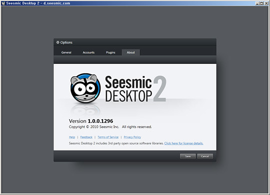Select the Plugins tab
Viewport: 270px width, 195px height.
click(110, 52)
